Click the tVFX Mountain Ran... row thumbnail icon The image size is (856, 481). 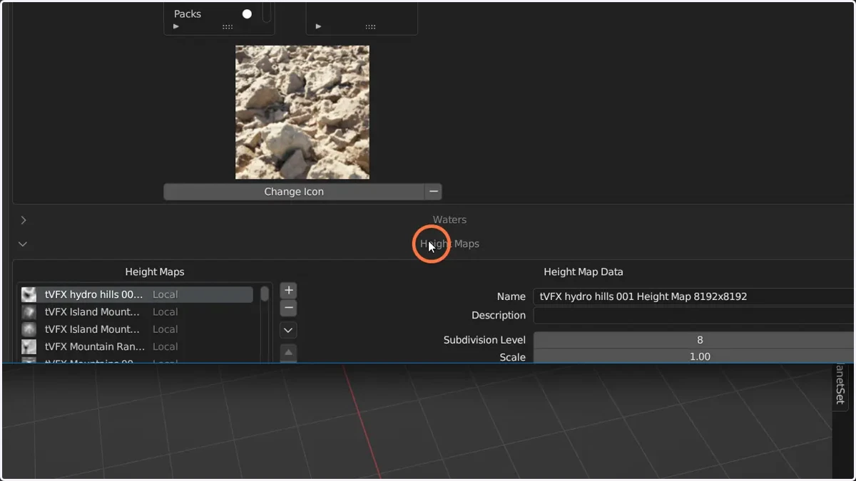coord(29,347)
